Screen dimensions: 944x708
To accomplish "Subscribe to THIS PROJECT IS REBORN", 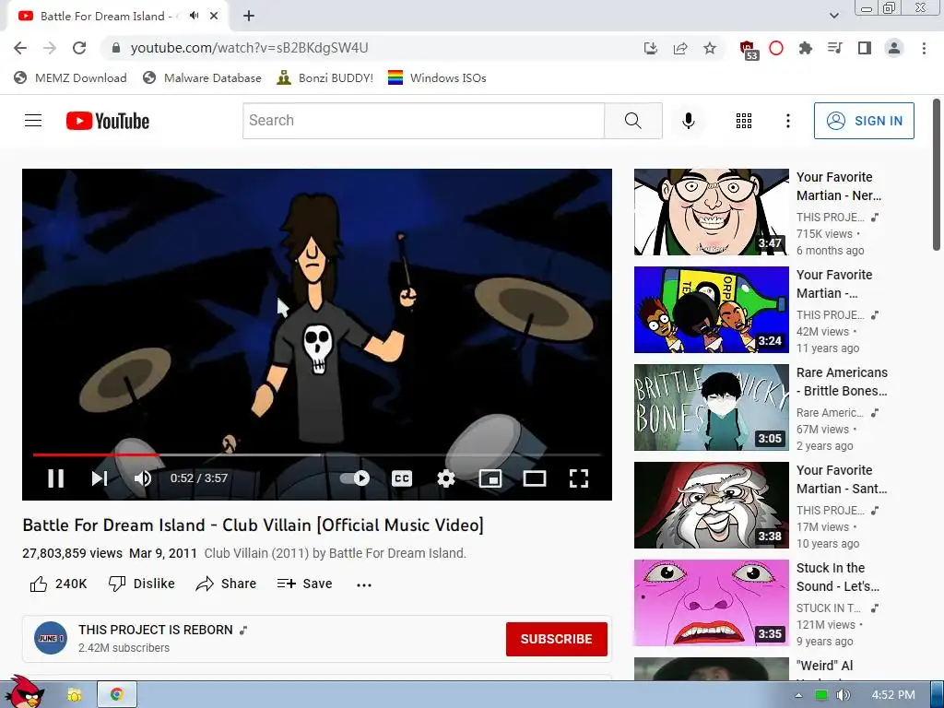I will coord(556,639).
